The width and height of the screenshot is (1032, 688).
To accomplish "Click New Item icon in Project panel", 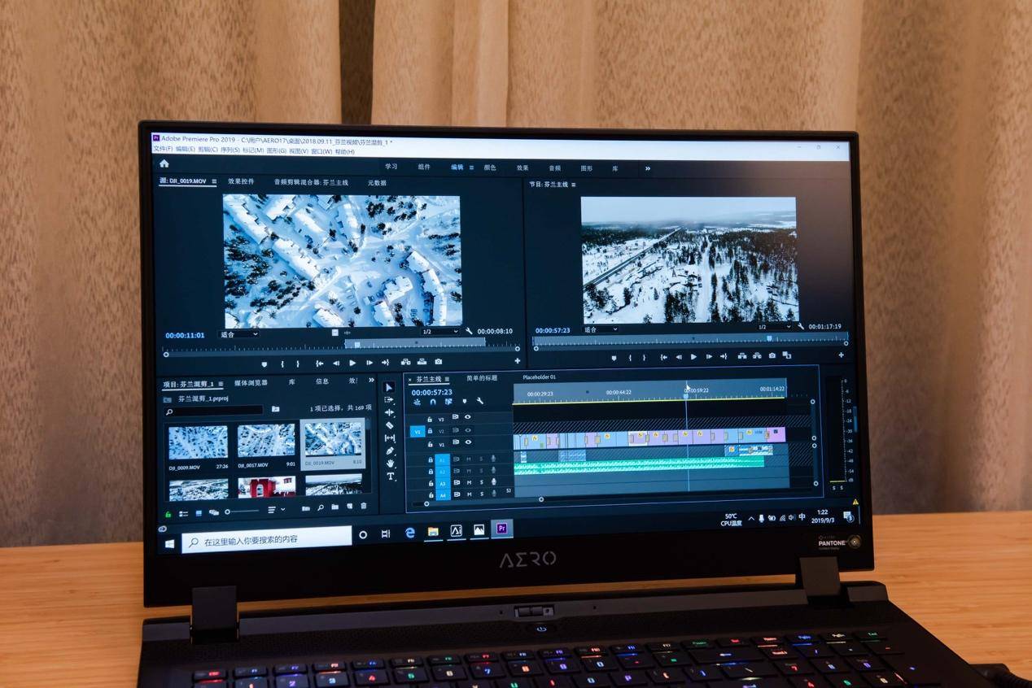I will tap(349, 506).
